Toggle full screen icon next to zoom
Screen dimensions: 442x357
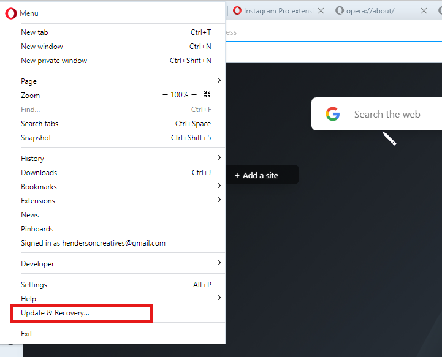tap(207, 94)
